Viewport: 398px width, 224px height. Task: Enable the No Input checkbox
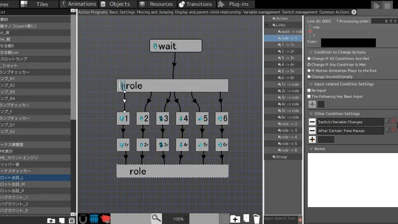click(309, 90)
